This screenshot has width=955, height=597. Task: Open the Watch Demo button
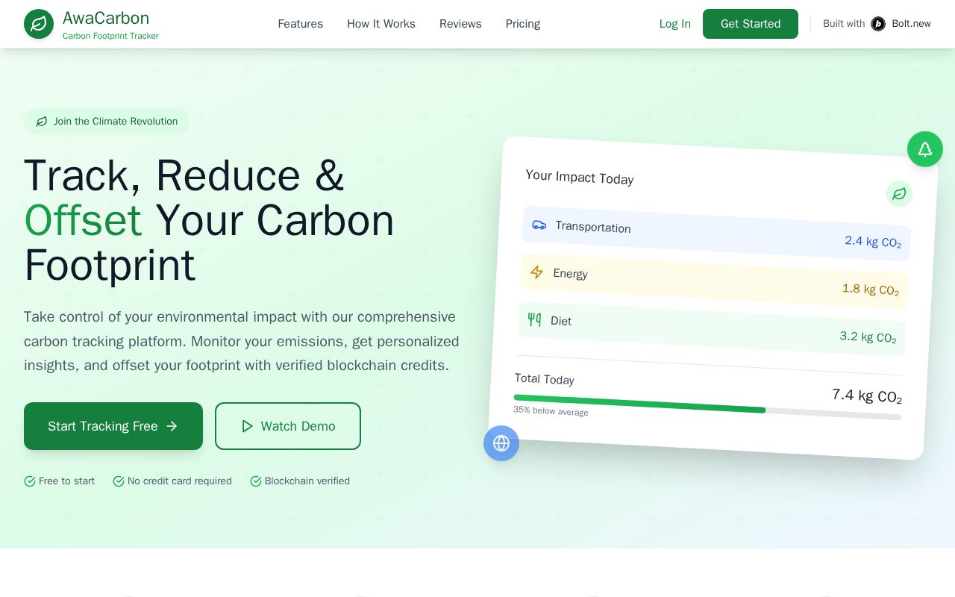pos(288,426)
